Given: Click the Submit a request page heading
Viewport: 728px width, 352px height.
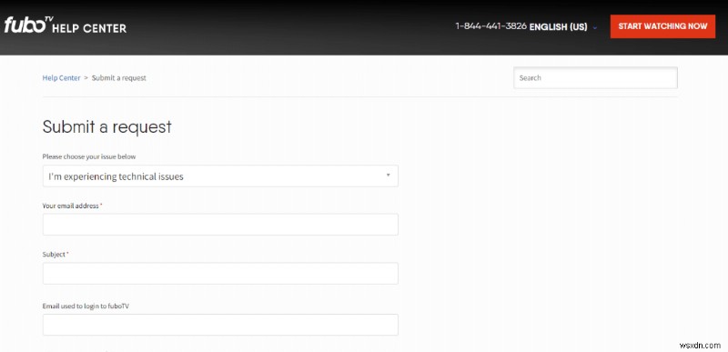Looking at the screenshot, I should pyautogui.click(x=106, y=127).
